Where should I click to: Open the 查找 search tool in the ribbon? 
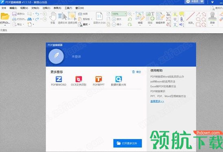83,24
